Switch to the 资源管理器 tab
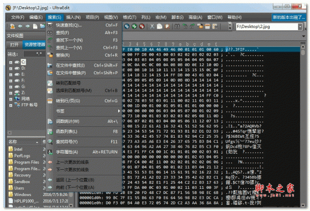 point(35,45)
